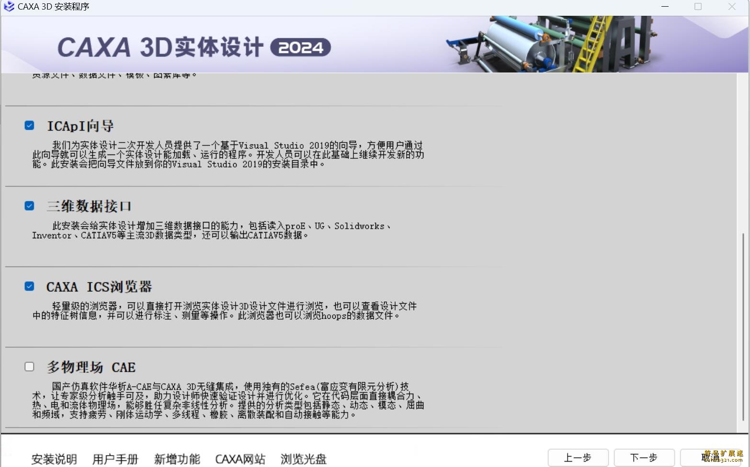Viewport: 750px width, 467px height.
Task: Click the 2024 version badge in header
Action: tap(300, 47)
